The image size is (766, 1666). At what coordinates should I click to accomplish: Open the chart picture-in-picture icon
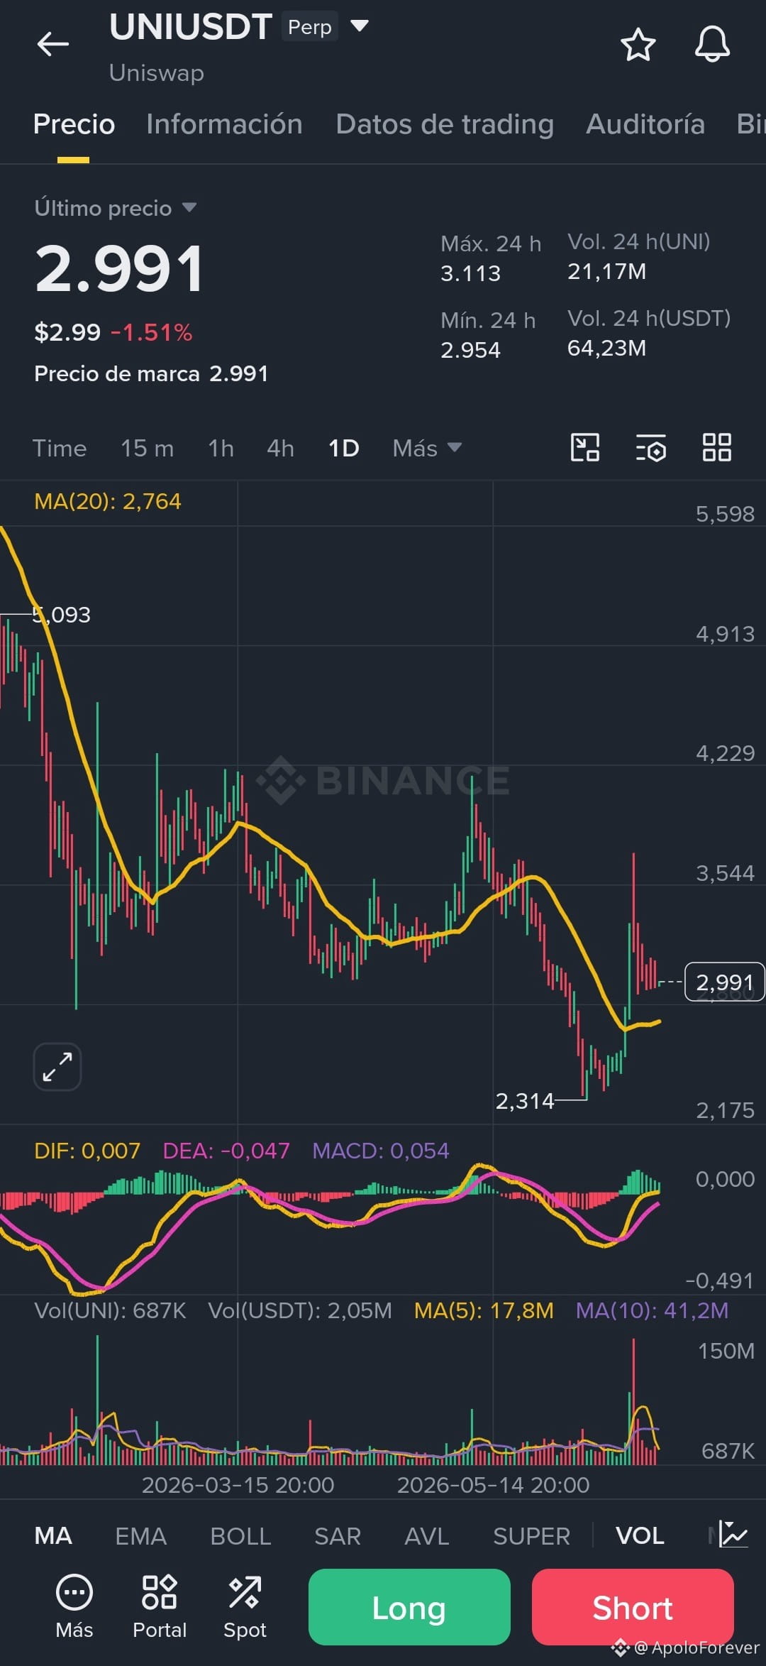coord(585,448)
